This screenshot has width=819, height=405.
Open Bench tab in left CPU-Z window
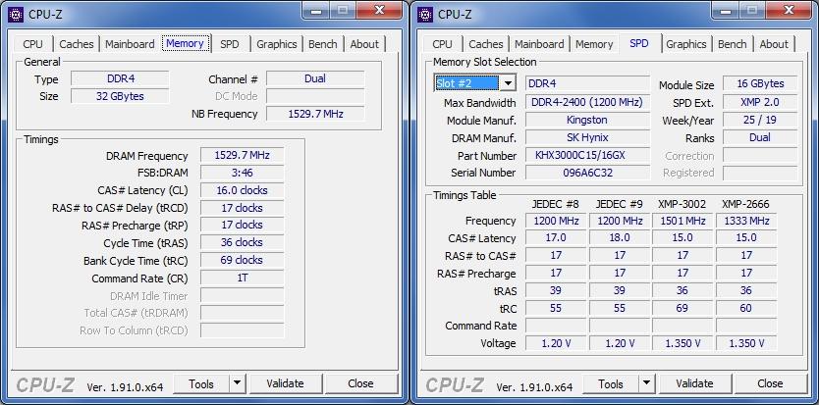(x=323, y=44)
